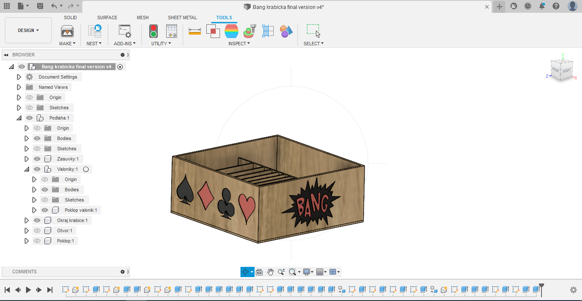This screenshot has width=582, height=301.
Task: Open the Help question mark menu
Action: (x=556, y=6)
